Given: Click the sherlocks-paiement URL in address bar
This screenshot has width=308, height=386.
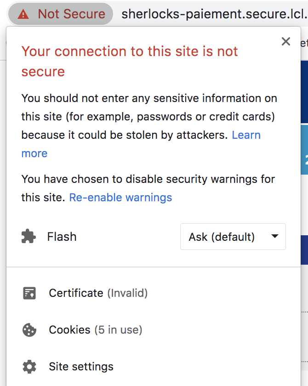Looking at the screenshot, I should 214,14.
